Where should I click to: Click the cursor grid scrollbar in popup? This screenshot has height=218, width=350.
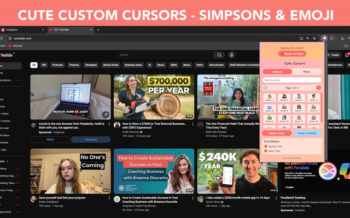tap(322, 107)
